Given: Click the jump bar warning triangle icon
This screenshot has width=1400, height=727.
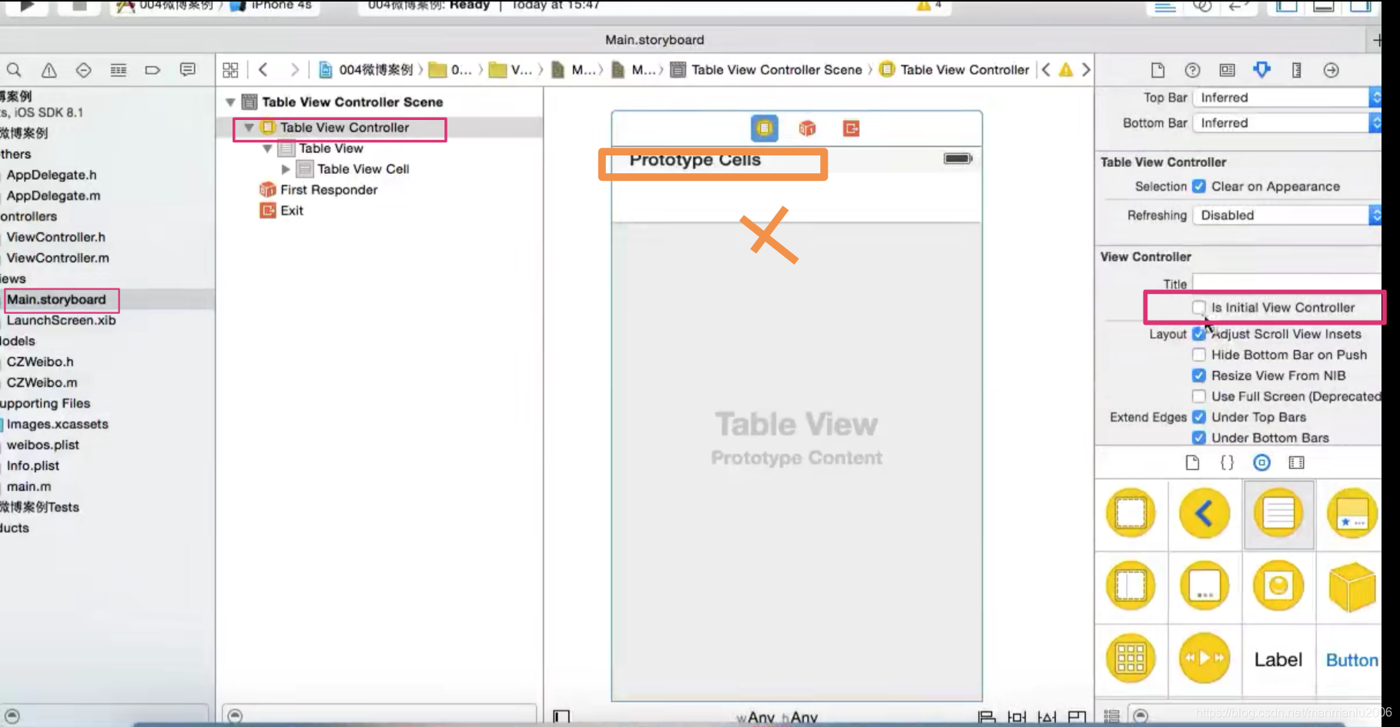Looking at the screenshot, I should 1066,70.
